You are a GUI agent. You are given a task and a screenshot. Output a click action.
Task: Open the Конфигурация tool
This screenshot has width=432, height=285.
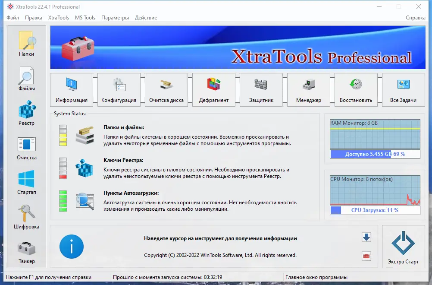point(119,89)
